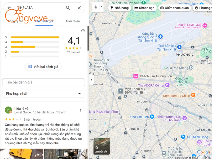Select the Điểm tham quan chip
Viewport: 212px width, 159px height.
(175, 8)
